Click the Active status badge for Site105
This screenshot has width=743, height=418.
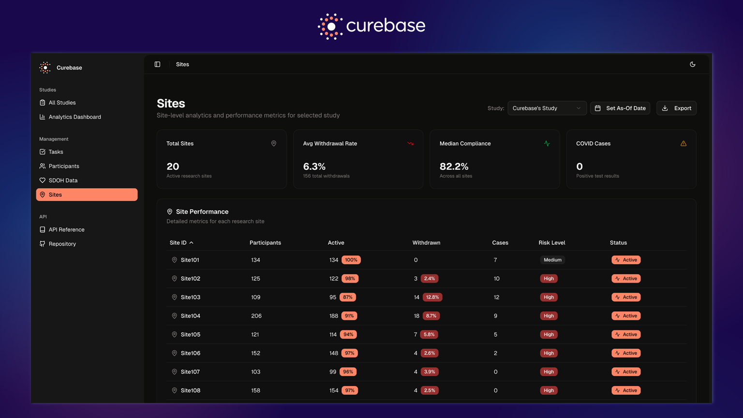(626, 334)
